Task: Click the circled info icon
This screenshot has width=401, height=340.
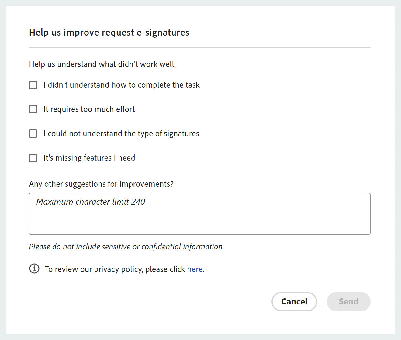Action: click(x=34, y=269)
